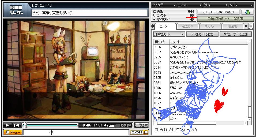Click comment list scroll up arrow
Image resolution: width=256 pixels, height=138 pixels.
pos(250,41)
